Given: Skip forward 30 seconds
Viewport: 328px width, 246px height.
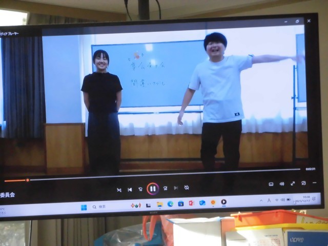Looking at the screenshot, I should [165, 189].
